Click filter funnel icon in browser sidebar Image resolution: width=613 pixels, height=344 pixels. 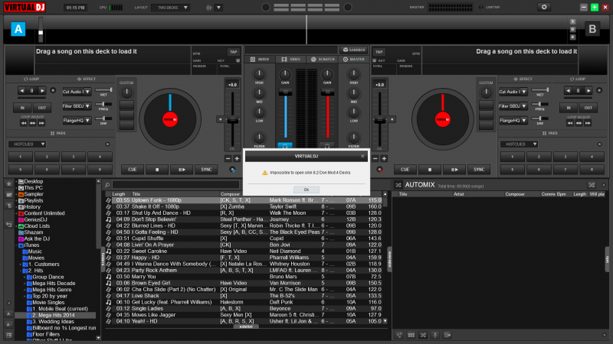(8, 206)
